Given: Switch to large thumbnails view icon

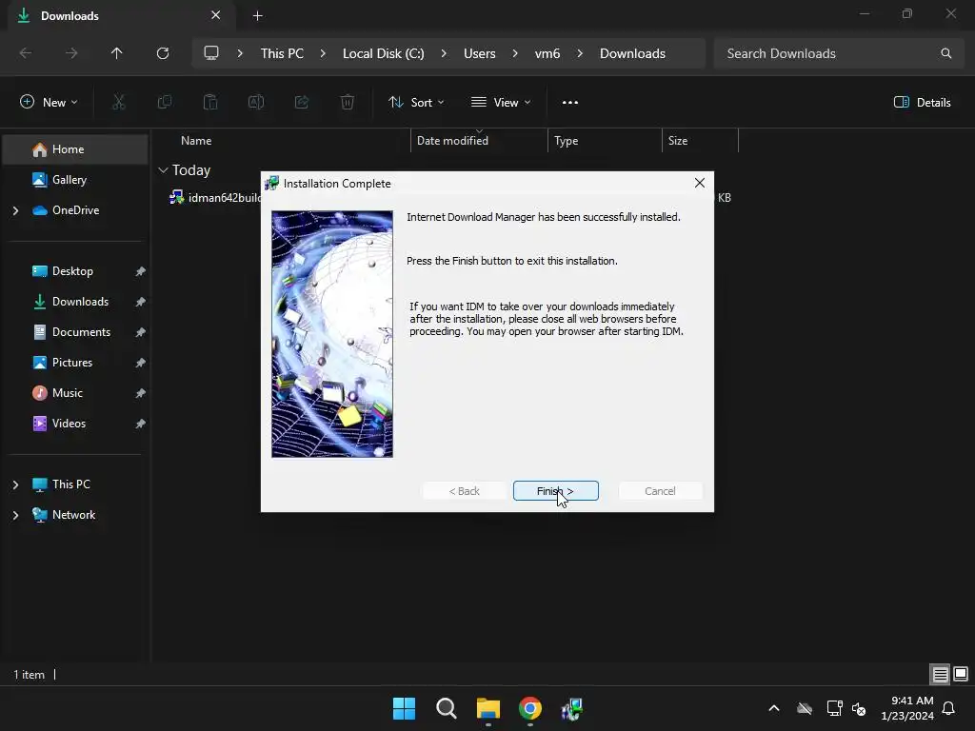Looking at the screenshot, I should (x=961, y=674).
